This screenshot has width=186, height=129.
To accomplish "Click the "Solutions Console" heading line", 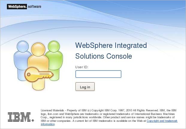I will tap(104, 56).
